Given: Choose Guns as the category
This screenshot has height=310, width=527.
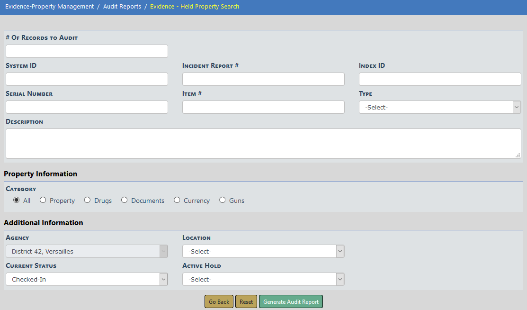Looking at the screenshot, I should point(223,200).
